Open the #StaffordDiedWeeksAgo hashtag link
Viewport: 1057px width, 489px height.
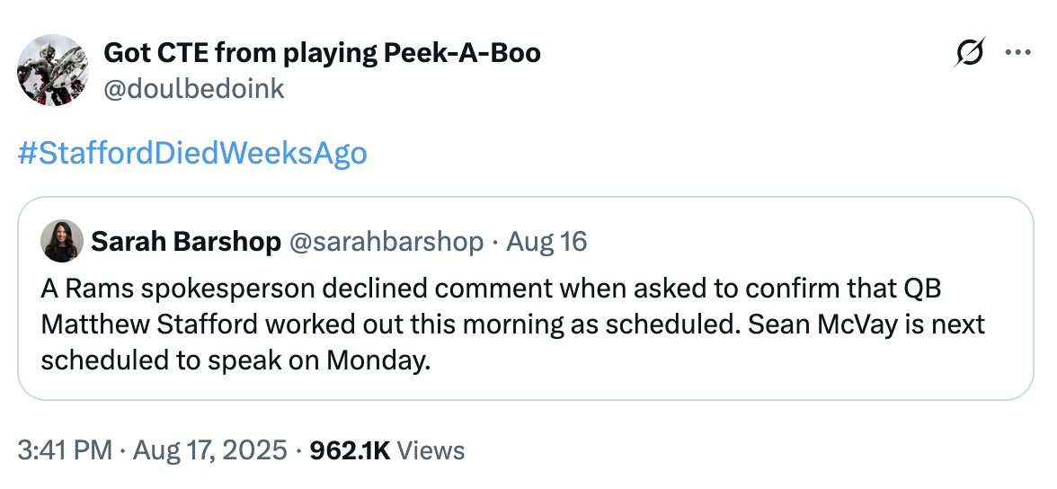coord(192,153)
